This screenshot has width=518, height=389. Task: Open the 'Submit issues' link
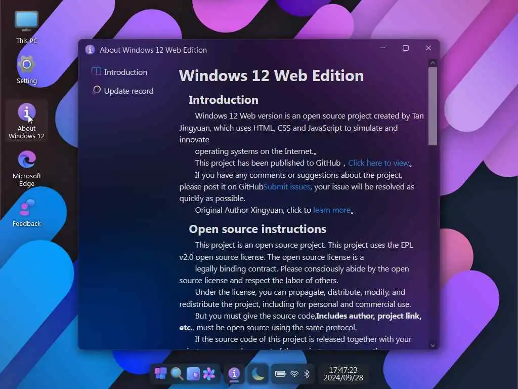click(x=287, y=187)
